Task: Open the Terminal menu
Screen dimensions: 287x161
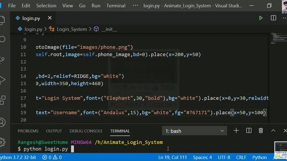Action: point(116,6)
